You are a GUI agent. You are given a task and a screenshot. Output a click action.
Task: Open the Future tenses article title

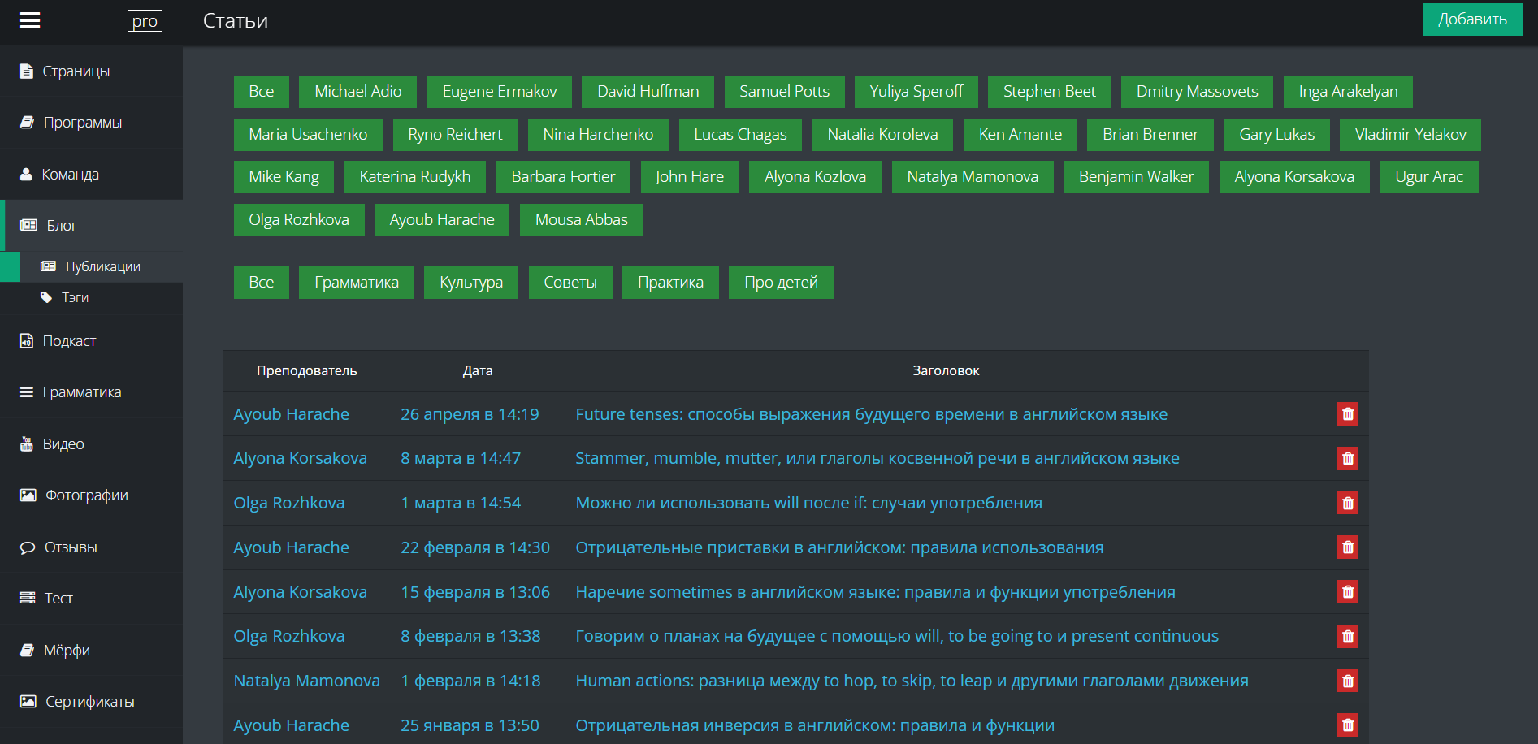pyautogui.click(x=871, y=414)
